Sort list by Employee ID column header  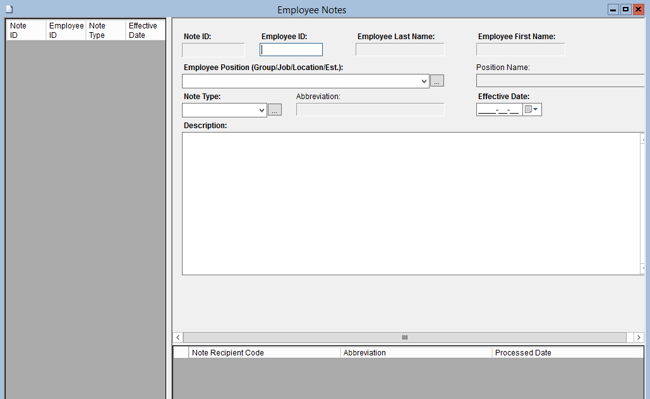[66, 30]
